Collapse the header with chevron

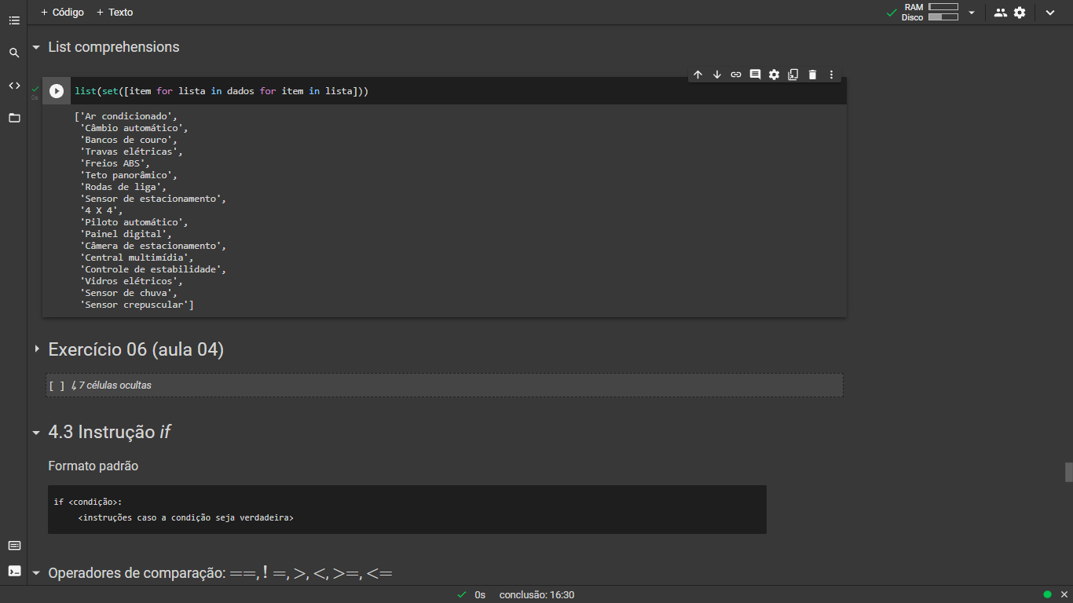pos(1050,13)
